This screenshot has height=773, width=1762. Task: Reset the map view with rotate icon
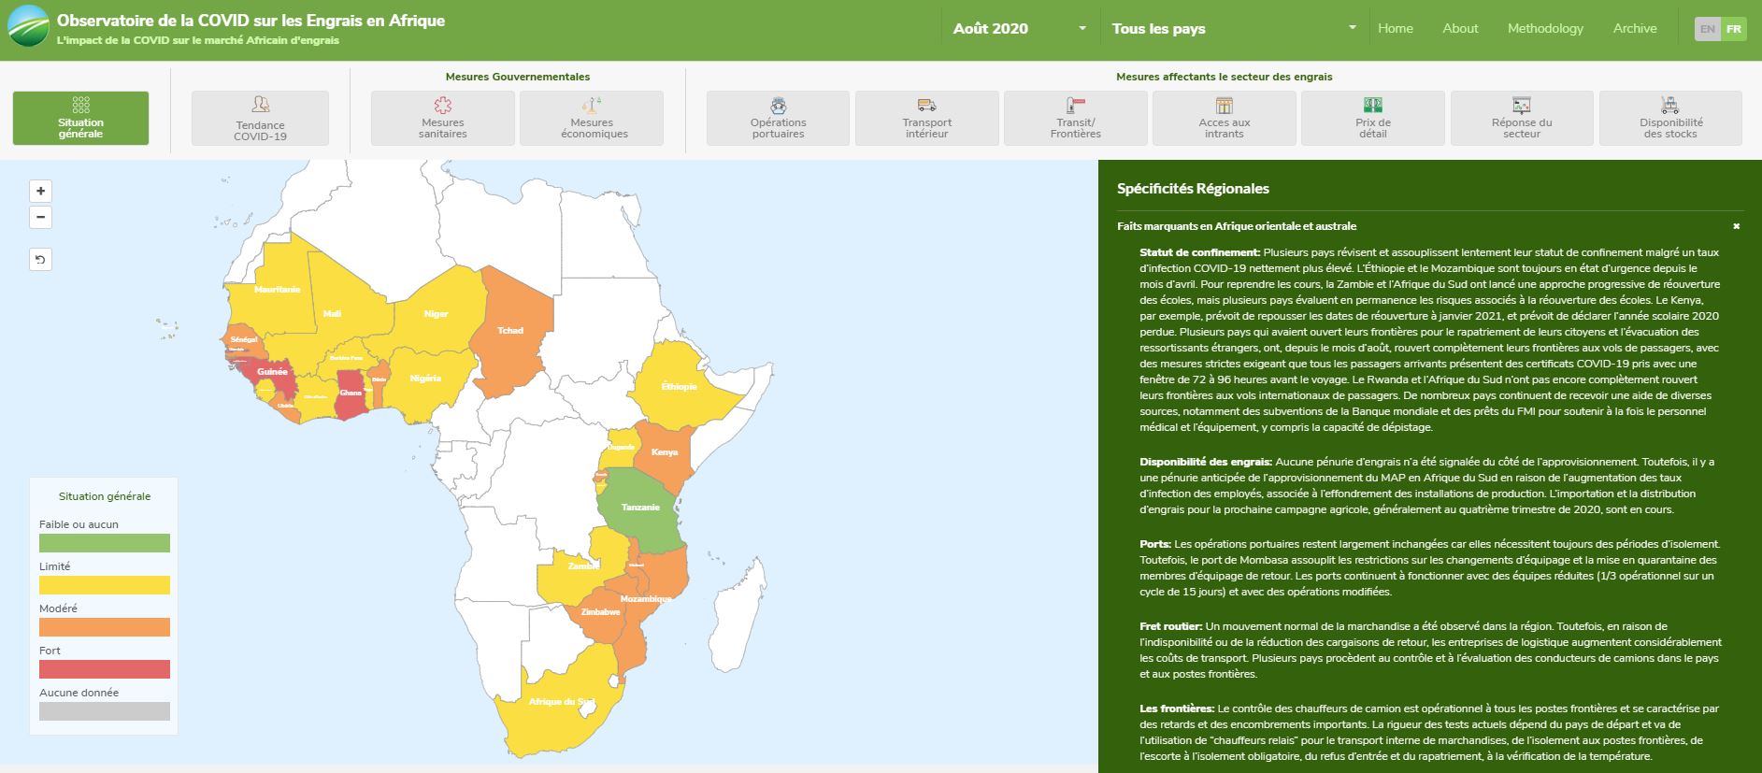[40, 260]
